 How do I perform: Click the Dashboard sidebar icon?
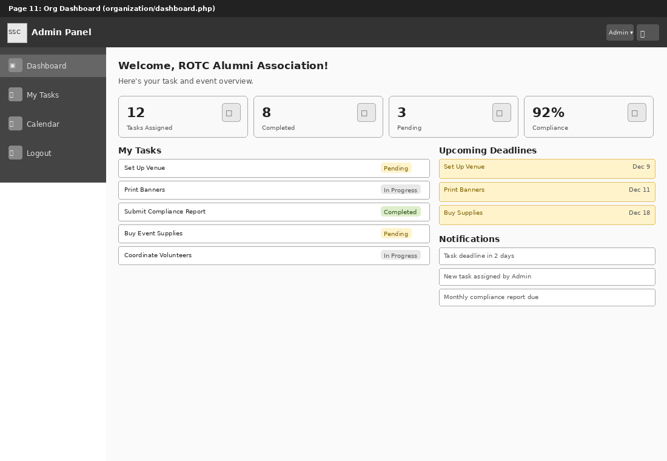click(15, 66)
